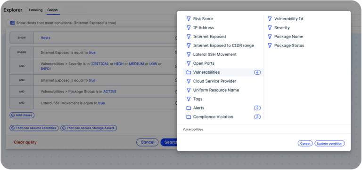This screenshot has height=170, width=362.
Task: Click the query icon before Show Hosts
Action: (12, 23)
